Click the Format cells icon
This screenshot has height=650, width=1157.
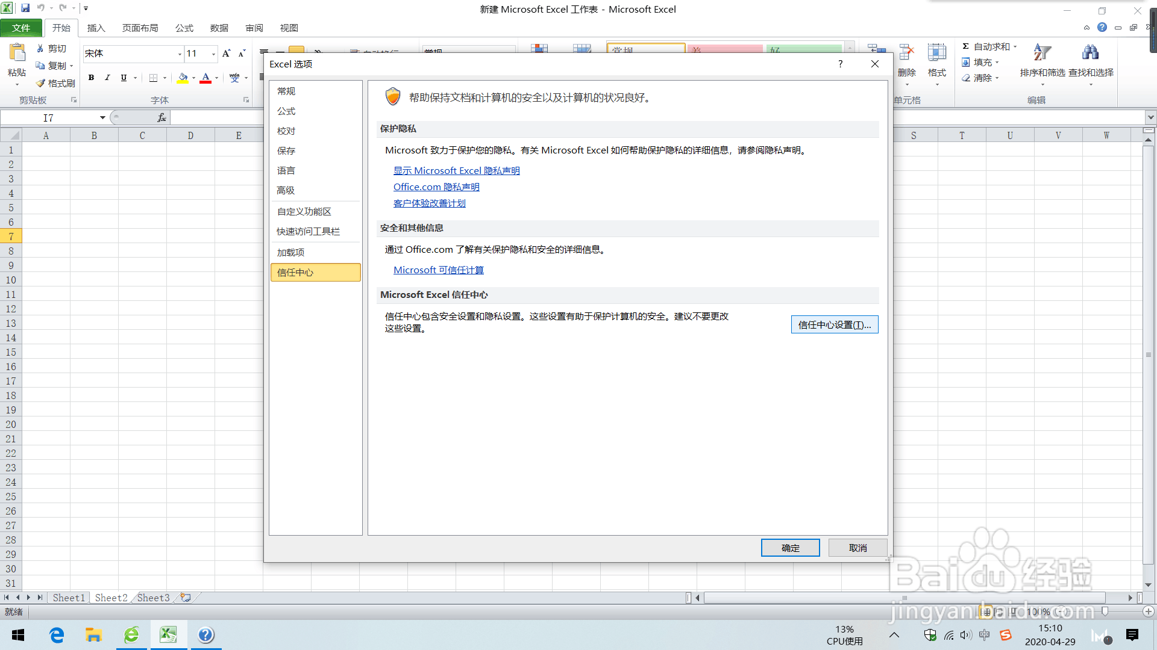point(936,53)
